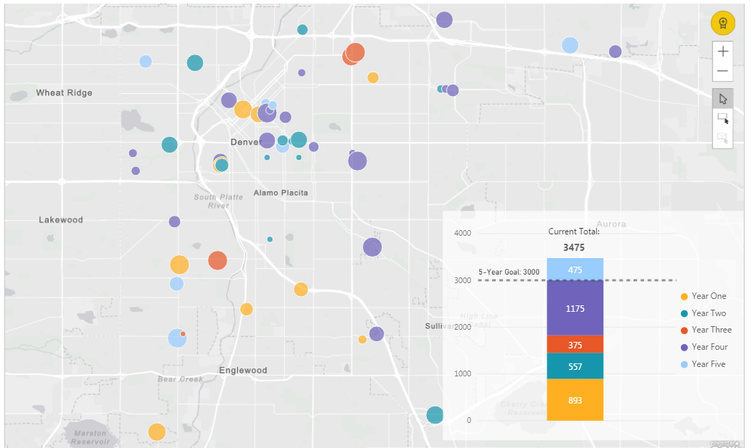The height and width of the screenshot is (448, 754).
Task: Click the large red dot southwest of Alamo Placita
Action: [217, 260]
